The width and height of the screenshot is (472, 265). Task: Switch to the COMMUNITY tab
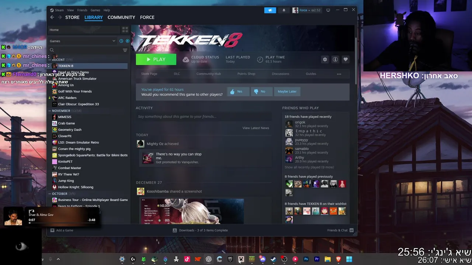[121, 17]
